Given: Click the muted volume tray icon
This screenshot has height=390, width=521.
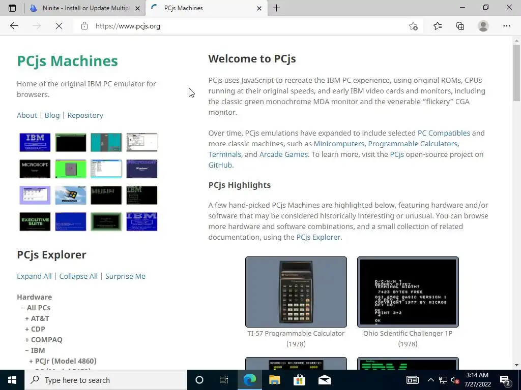Looking at the screenshot, I should 455,380.
